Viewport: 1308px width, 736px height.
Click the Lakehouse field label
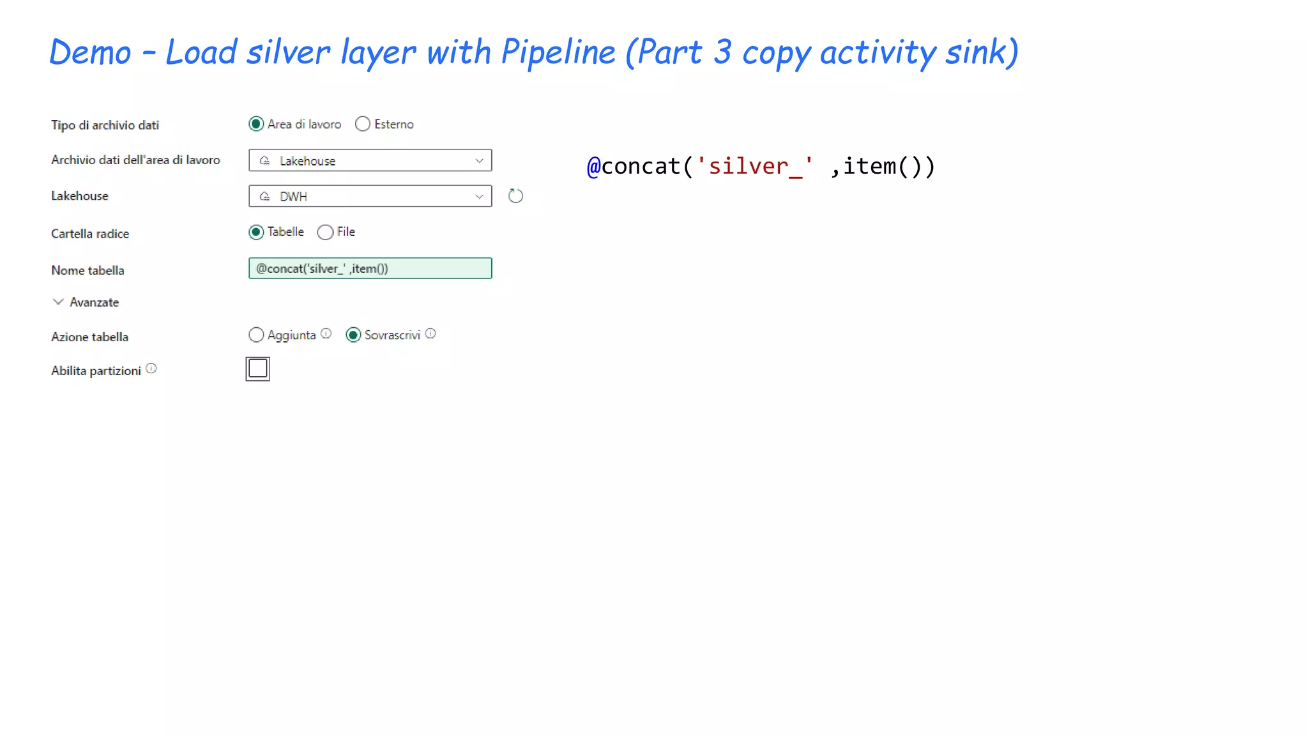click(80, 195)
